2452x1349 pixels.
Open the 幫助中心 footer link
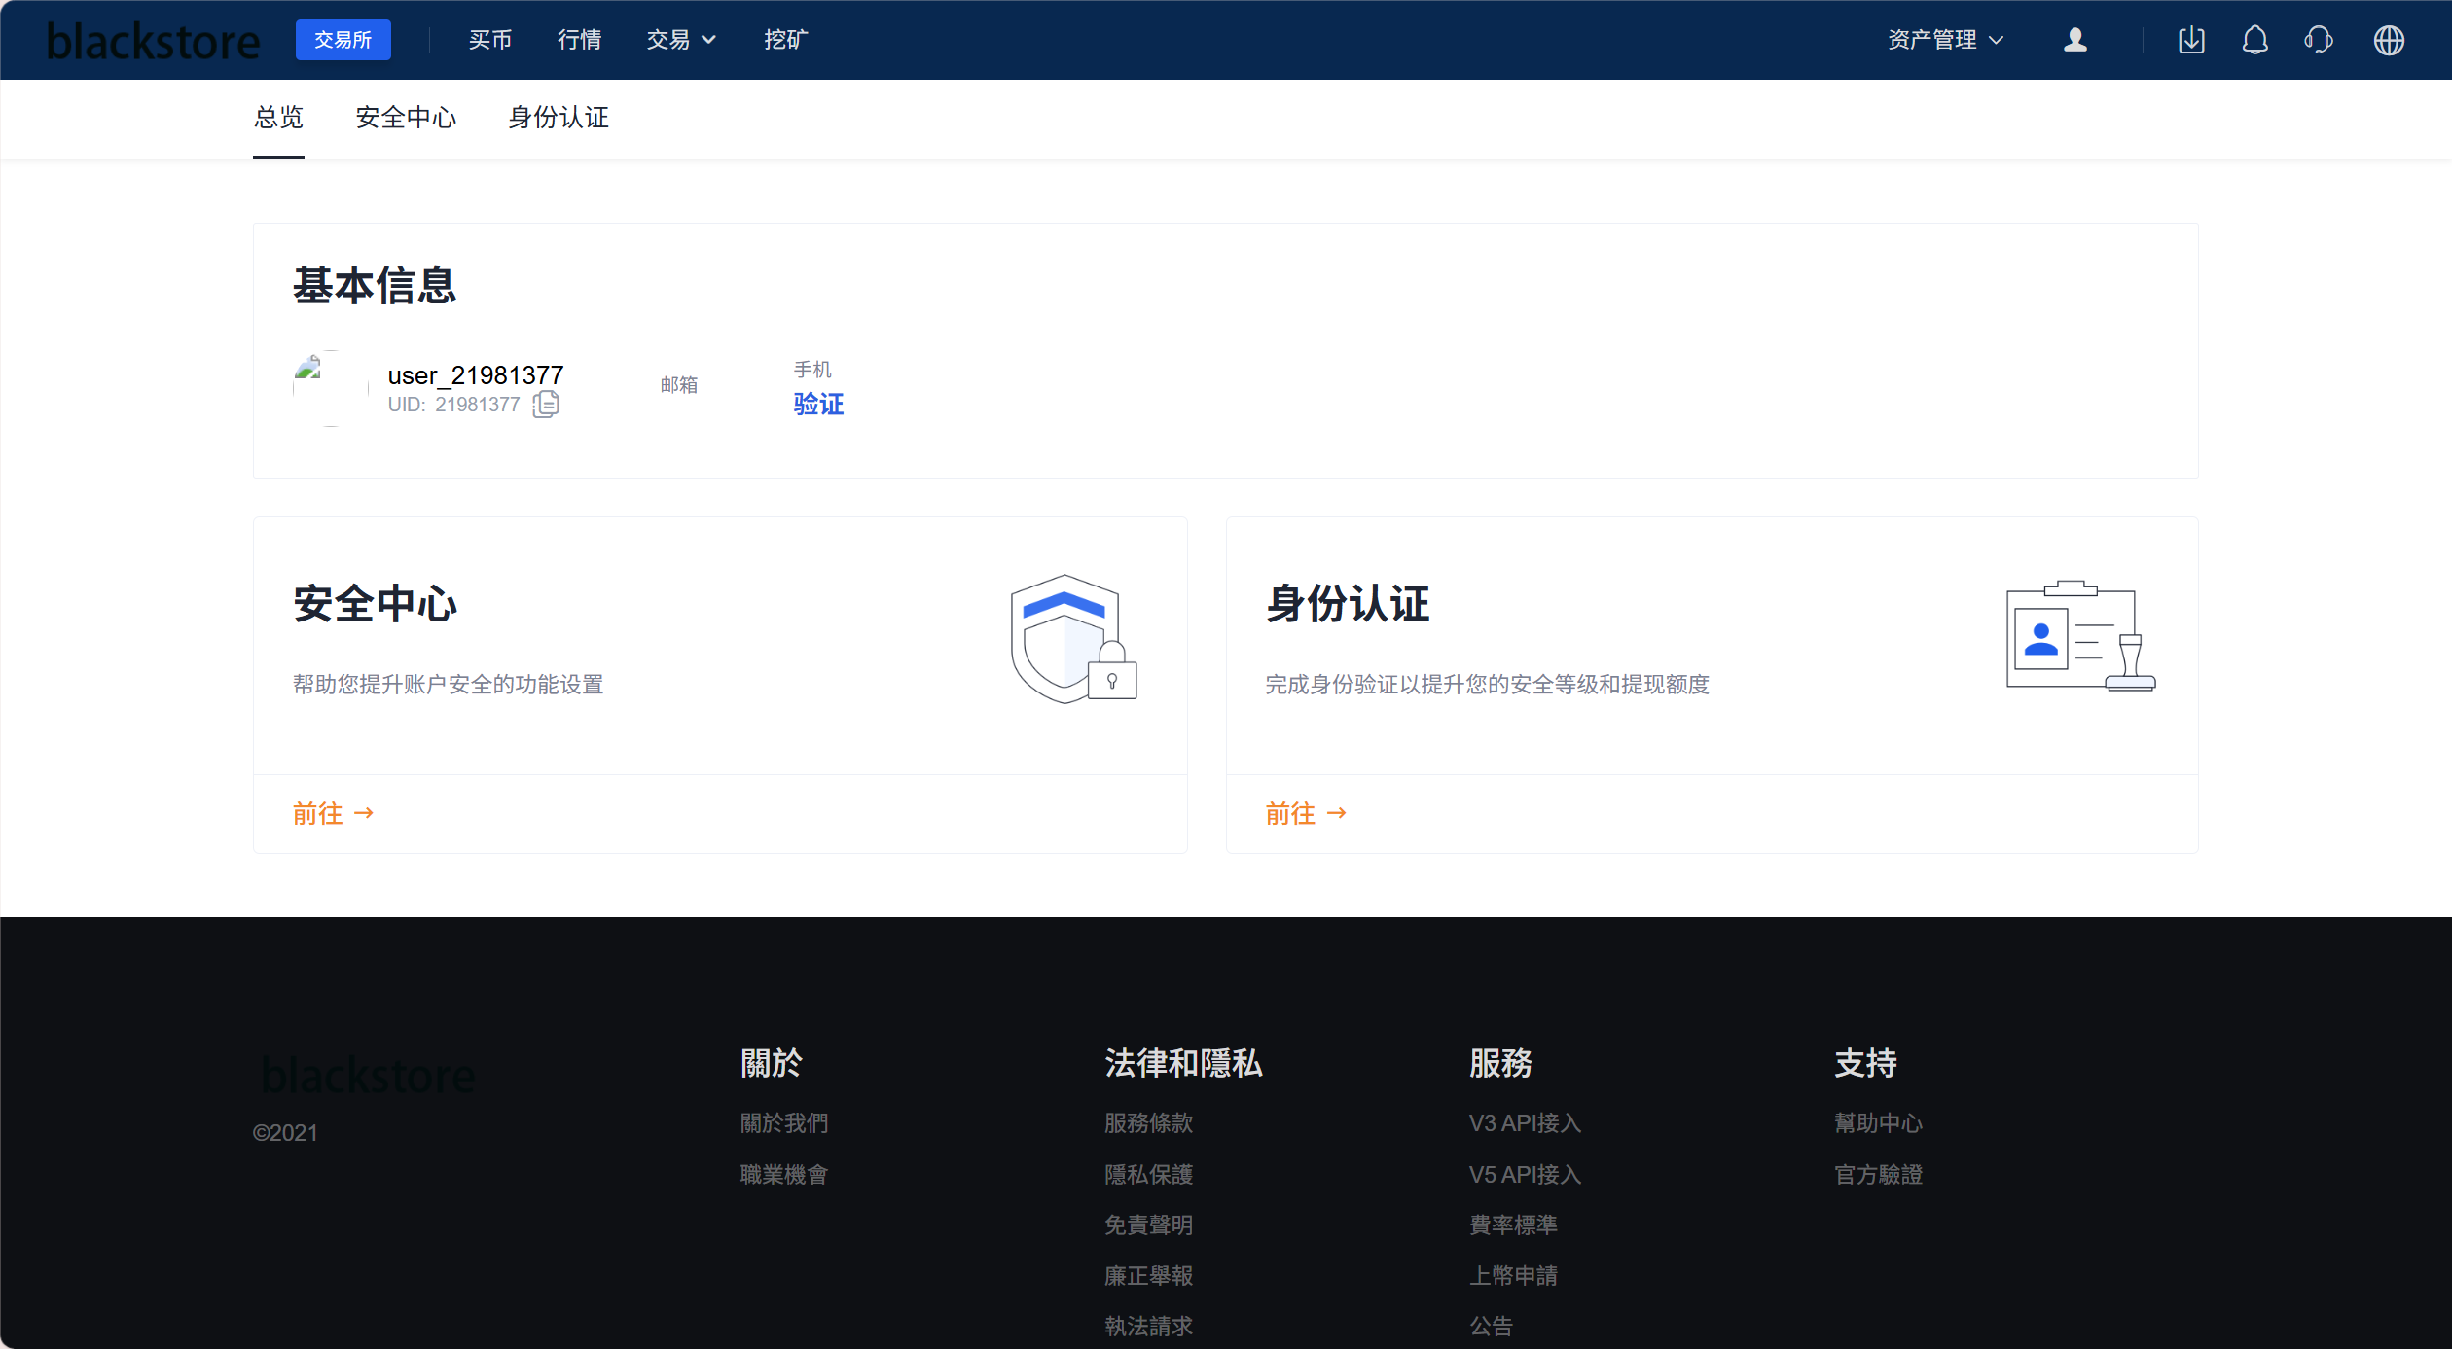point(1877,1123)
